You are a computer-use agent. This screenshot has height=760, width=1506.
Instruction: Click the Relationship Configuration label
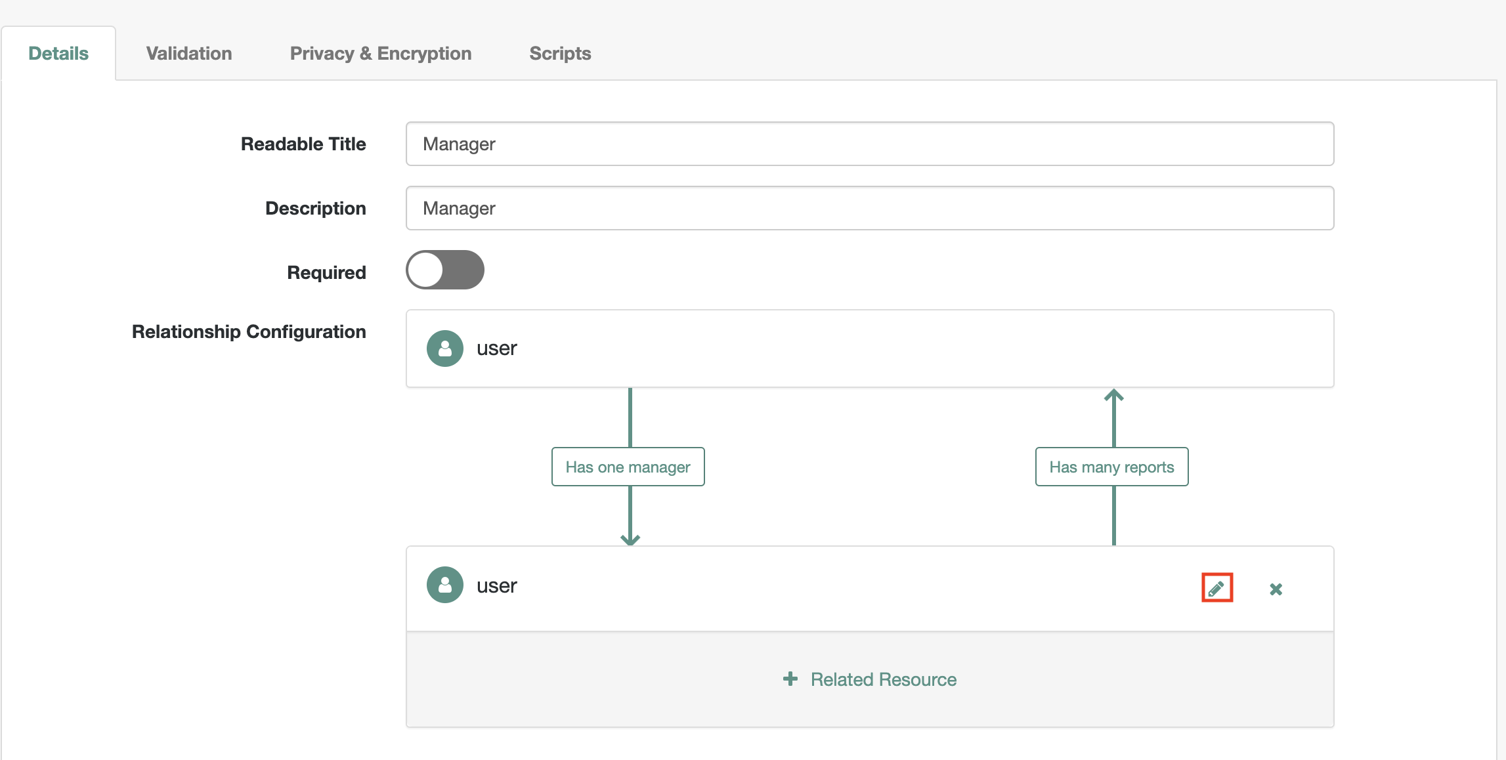tap(249, 331)
